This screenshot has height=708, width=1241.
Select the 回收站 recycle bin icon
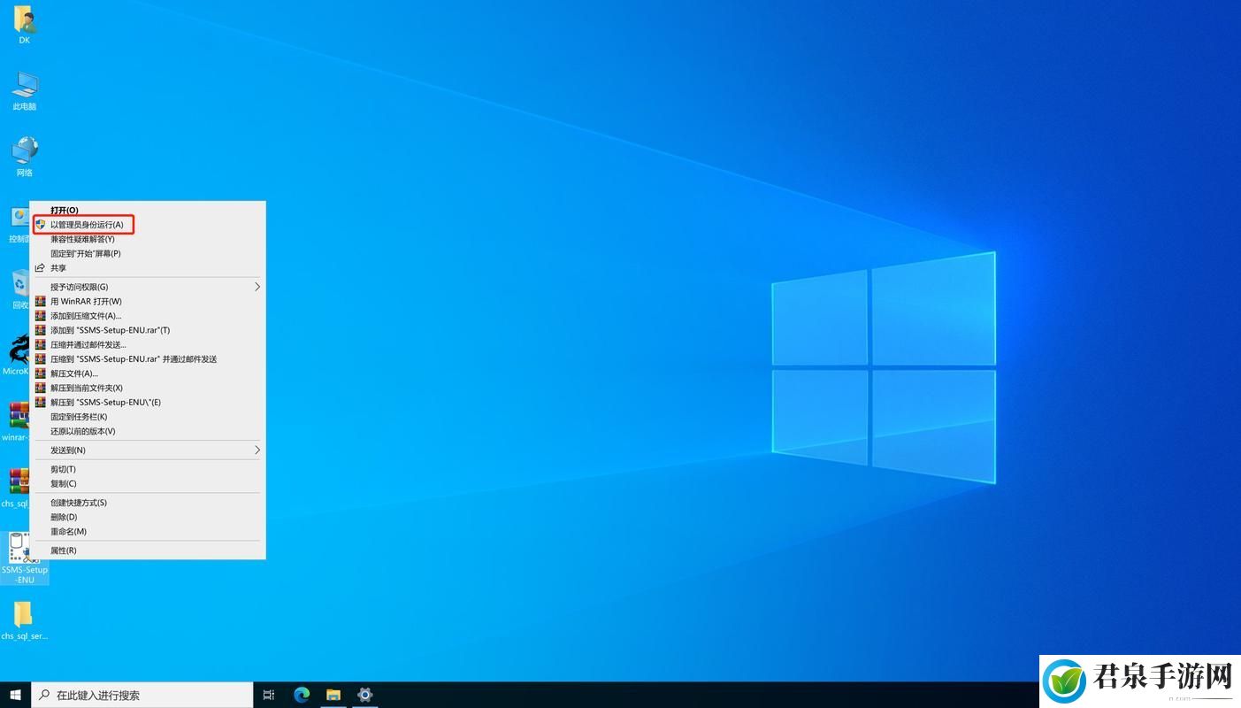click(x=19, y=290)
